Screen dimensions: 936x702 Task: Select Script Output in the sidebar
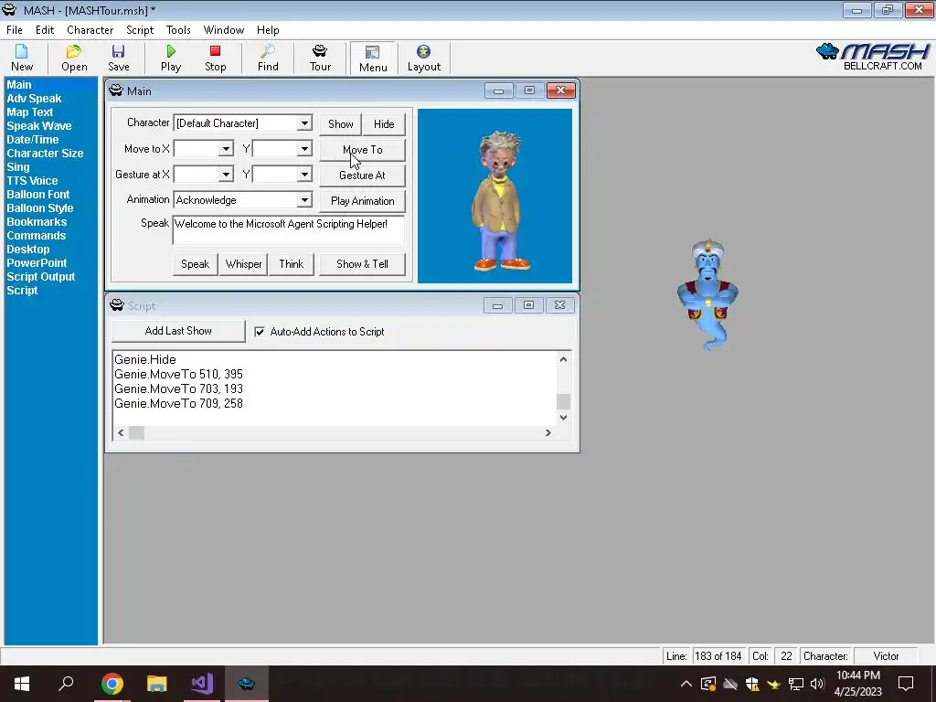40,277
